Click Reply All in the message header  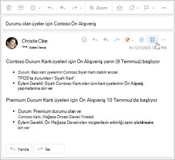click(x=106, y=40)
